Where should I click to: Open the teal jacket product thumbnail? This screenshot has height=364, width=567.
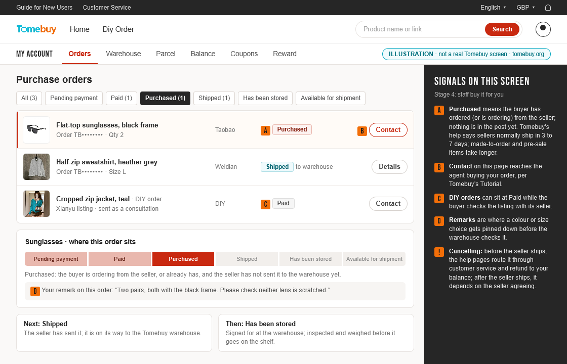pos(36,204)
